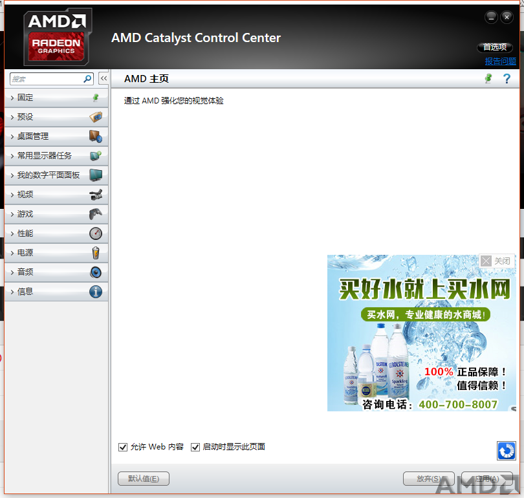Click the 游戏 gamepad icon
This screenshot has height=498, width=524.
click(96, 214)
